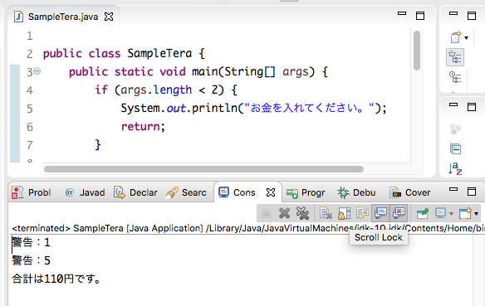Click Java file icon on SampleTera.java tab
This screenshot has width=485, height=306.
tap(18, 17)
